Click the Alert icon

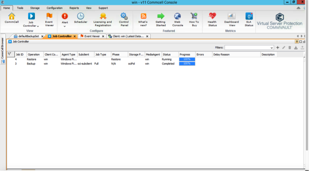click(x=65, y=17)
